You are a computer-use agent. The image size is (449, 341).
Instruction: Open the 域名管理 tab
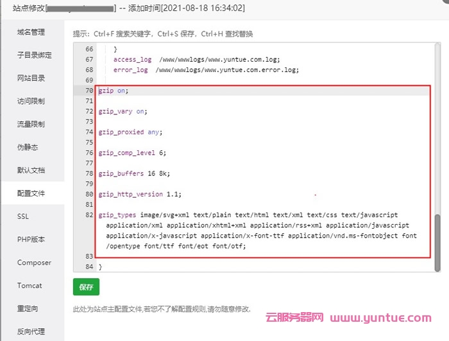click(31, 32)
